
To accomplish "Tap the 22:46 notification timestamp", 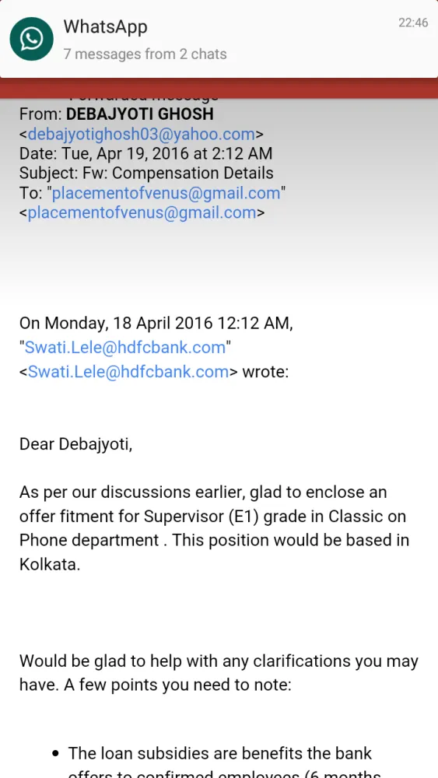I will click(x=413, y=23).
